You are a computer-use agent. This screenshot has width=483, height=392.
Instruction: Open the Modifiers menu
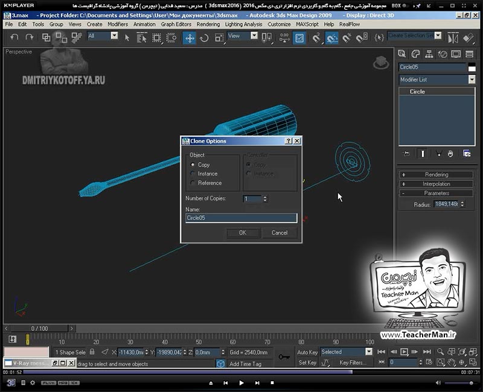click(118, 24)
